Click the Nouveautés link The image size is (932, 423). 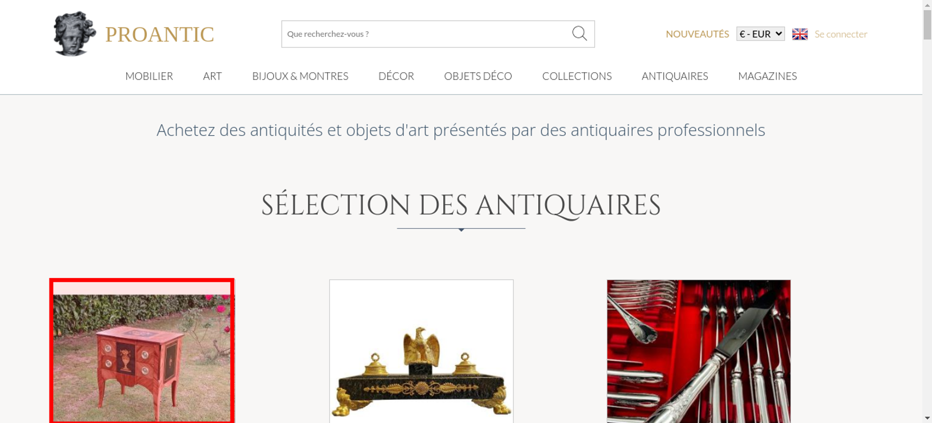[697, 34]
